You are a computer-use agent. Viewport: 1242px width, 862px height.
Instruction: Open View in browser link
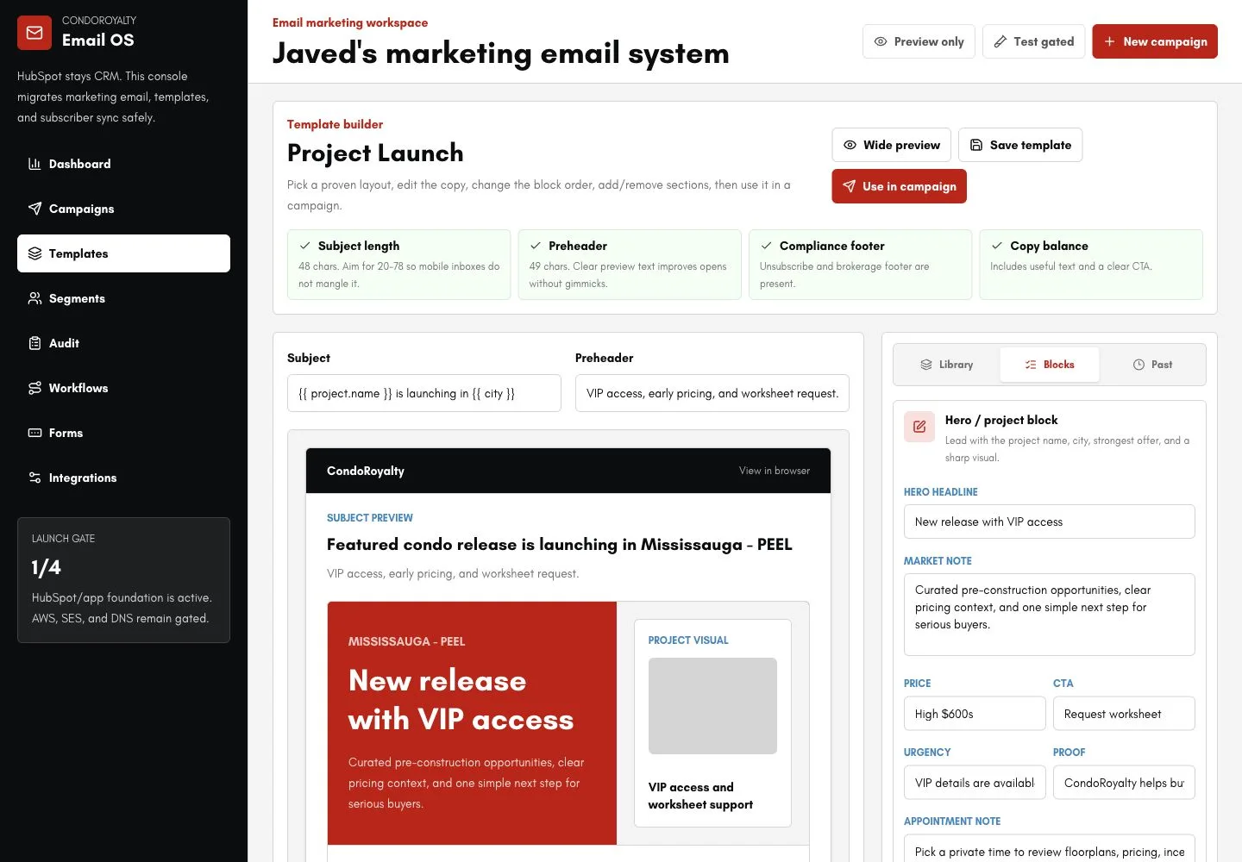[775, 471]
